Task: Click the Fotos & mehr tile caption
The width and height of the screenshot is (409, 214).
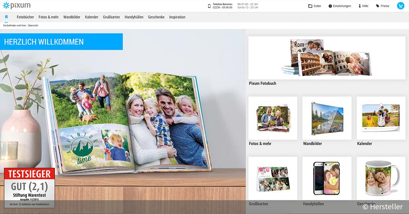Action: 260,144
